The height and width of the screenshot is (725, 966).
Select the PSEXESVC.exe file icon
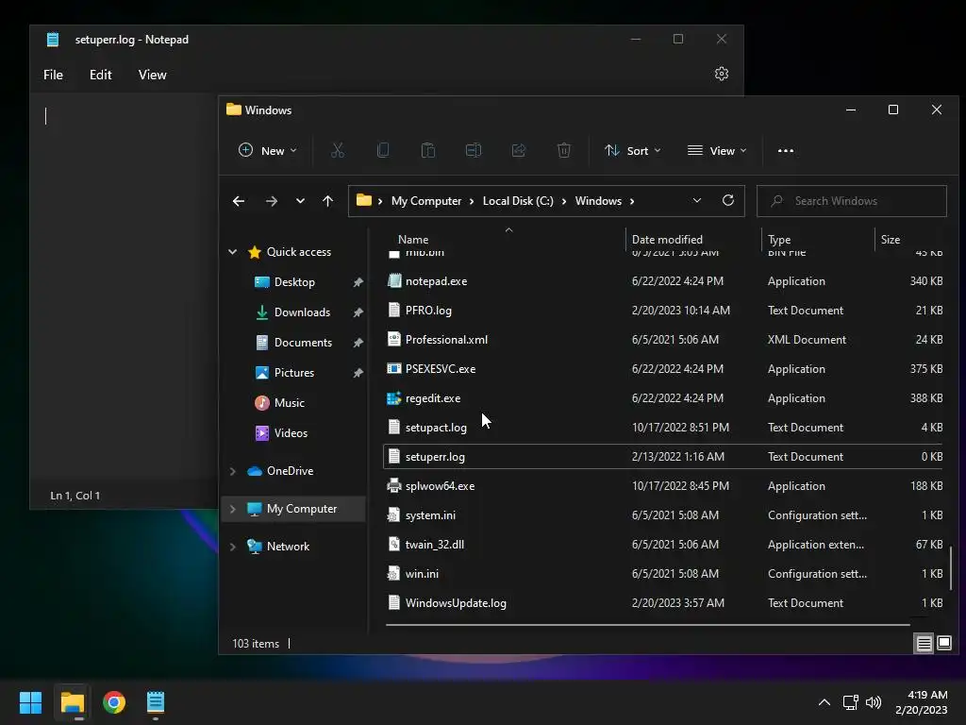pos(394,369)
